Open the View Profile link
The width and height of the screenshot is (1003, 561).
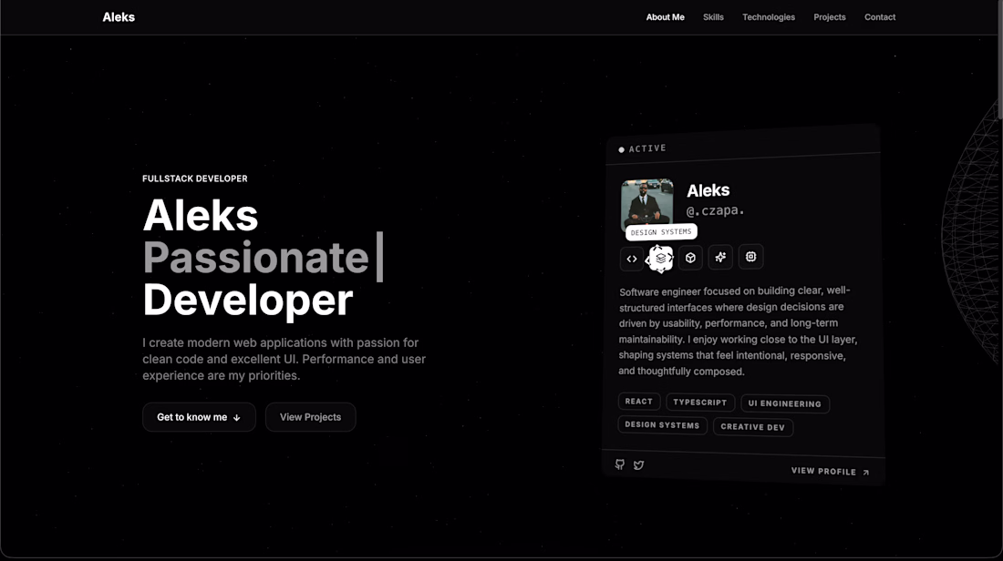point(830,472)
